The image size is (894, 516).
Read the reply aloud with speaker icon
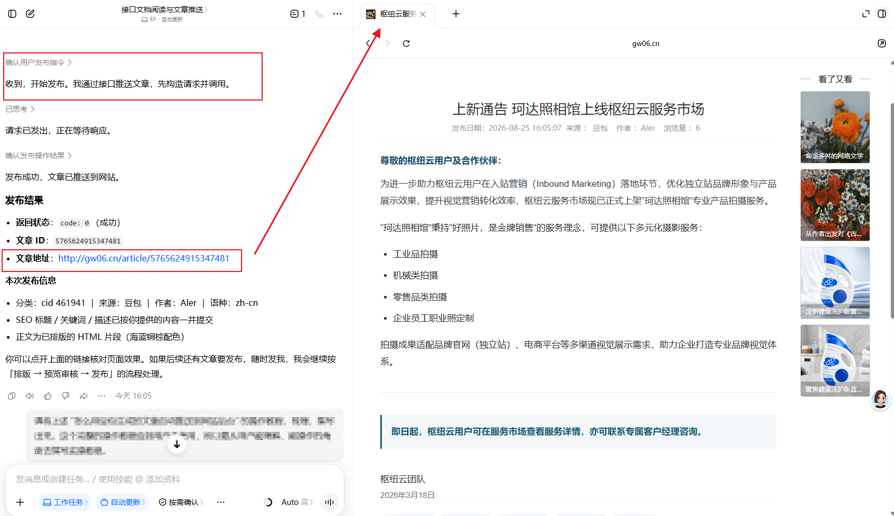30,396
